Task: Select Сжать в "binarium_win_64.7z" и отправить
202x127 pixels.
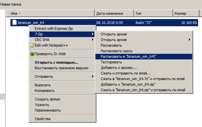Action: [144, 79]
